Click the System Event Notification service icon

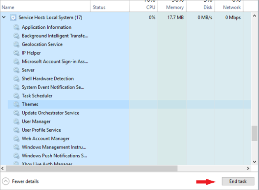coord(16,87)
